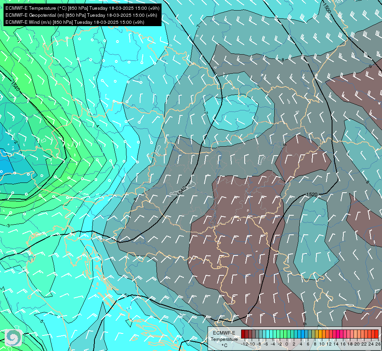382x351 pixels.
Task: Click the legend title ECMWF-E Temperature °C
Action: click(x=224, y=339)
